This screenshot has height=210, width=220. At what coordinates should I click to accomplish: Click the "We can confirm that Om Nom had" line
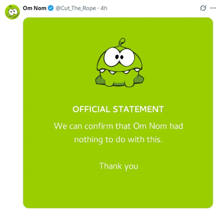point(118,126)
